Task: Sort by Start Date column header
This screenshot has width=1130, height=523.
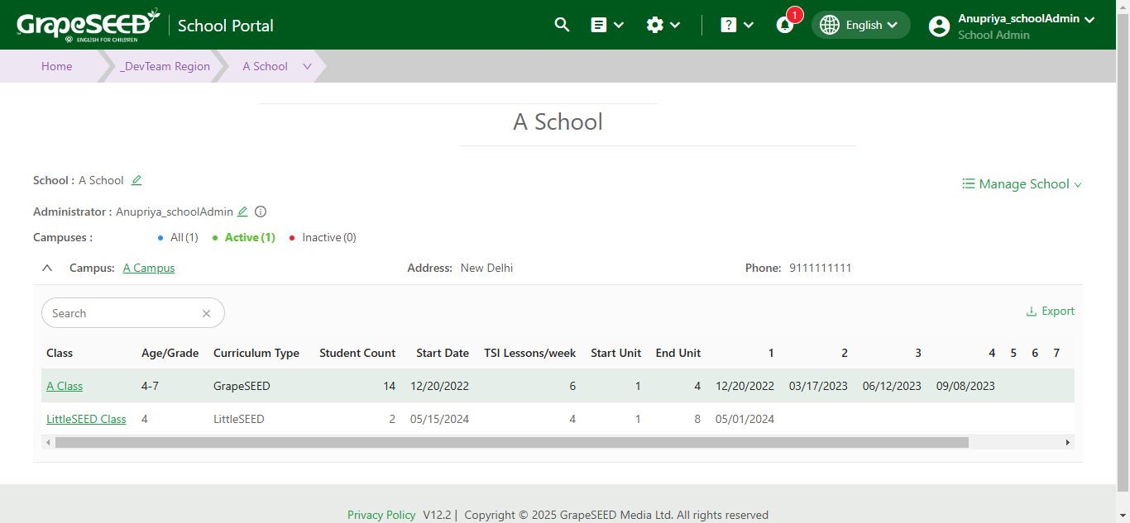Action: [443, 353]
